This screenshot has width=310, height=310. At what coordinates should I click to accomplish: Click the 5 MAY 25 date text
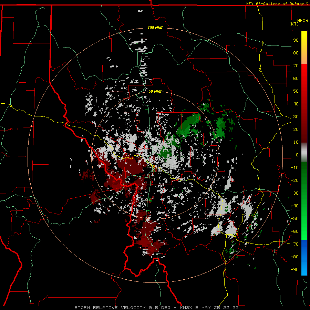[x=208, y=308]
